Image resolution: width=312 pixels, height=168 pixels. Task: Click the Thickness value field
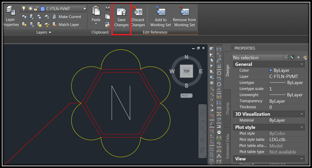coord(286,107)
